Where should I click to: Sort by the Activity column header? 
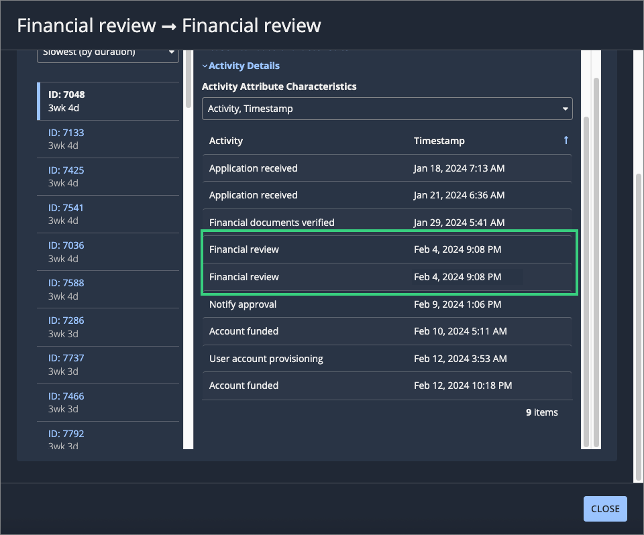point(226,141)
